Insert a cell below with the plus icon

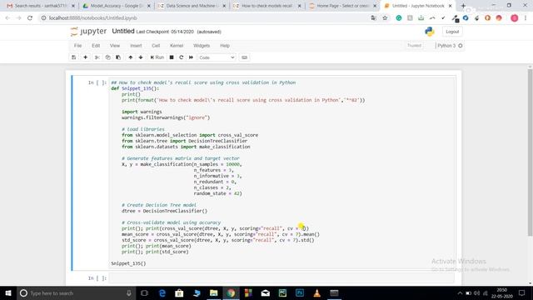[x=85, y=57]
